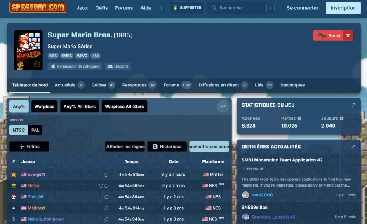This screenshot has height=224, width=367.
Task: Open the Dernières actualités arrow icon
Action: click(x=353, y=147)
